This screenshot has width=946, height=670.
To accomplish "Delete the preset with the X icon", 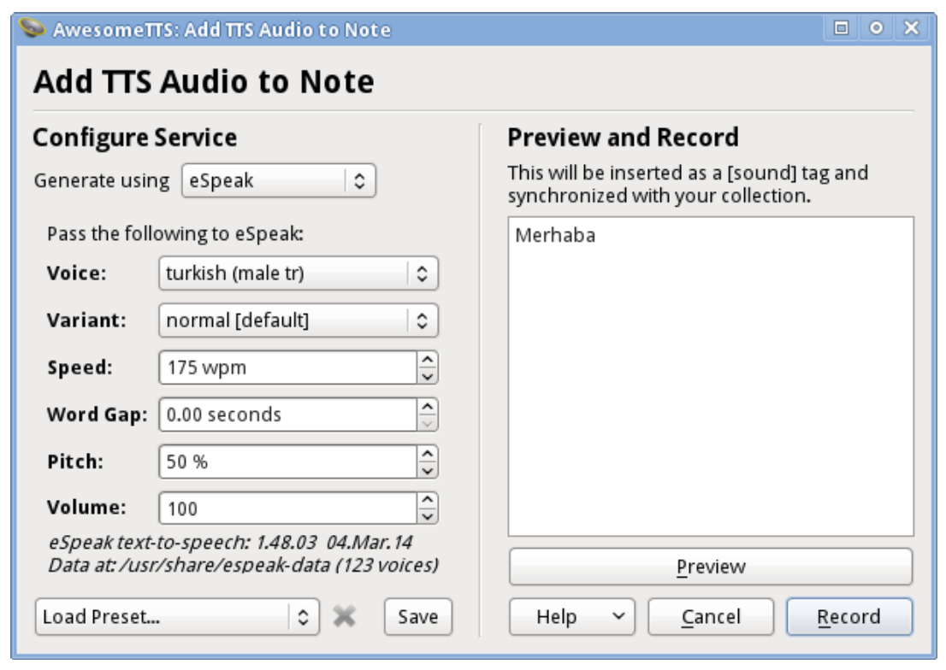I will pyautogui.click(x=345, y=616).
